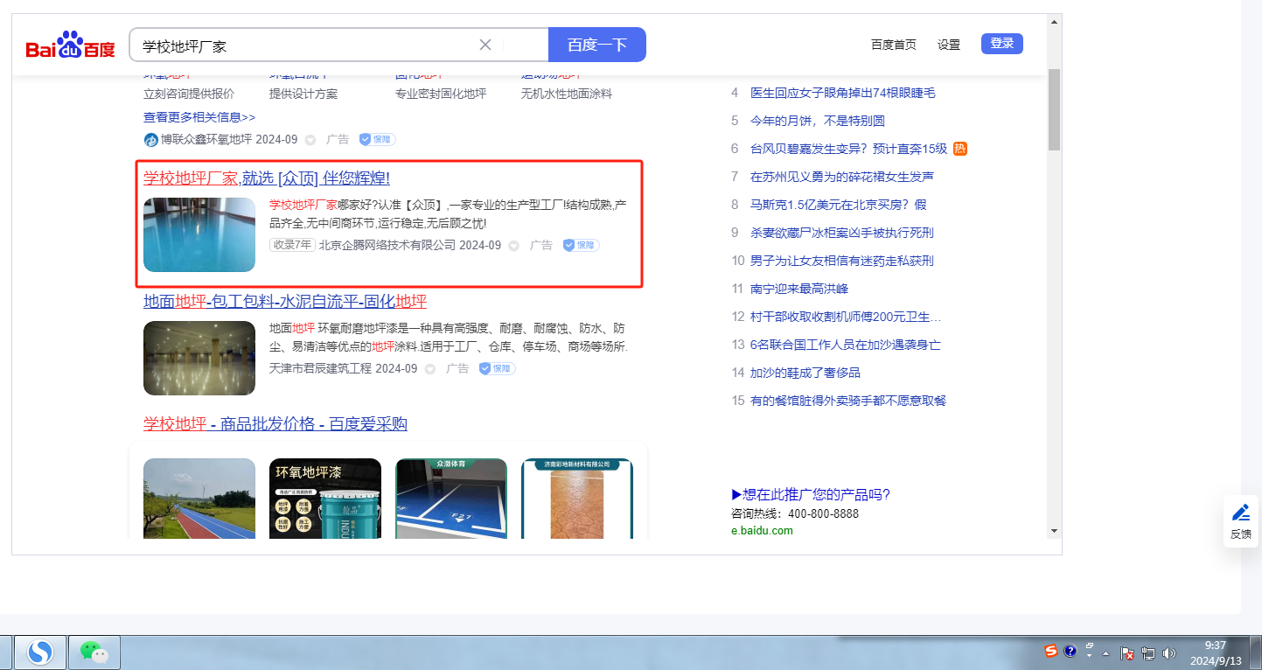Open hot item 医生回应女子眼角掉出74根眼睫毛
Viewport: 1262px width, 670px height.
pos(843,93)
